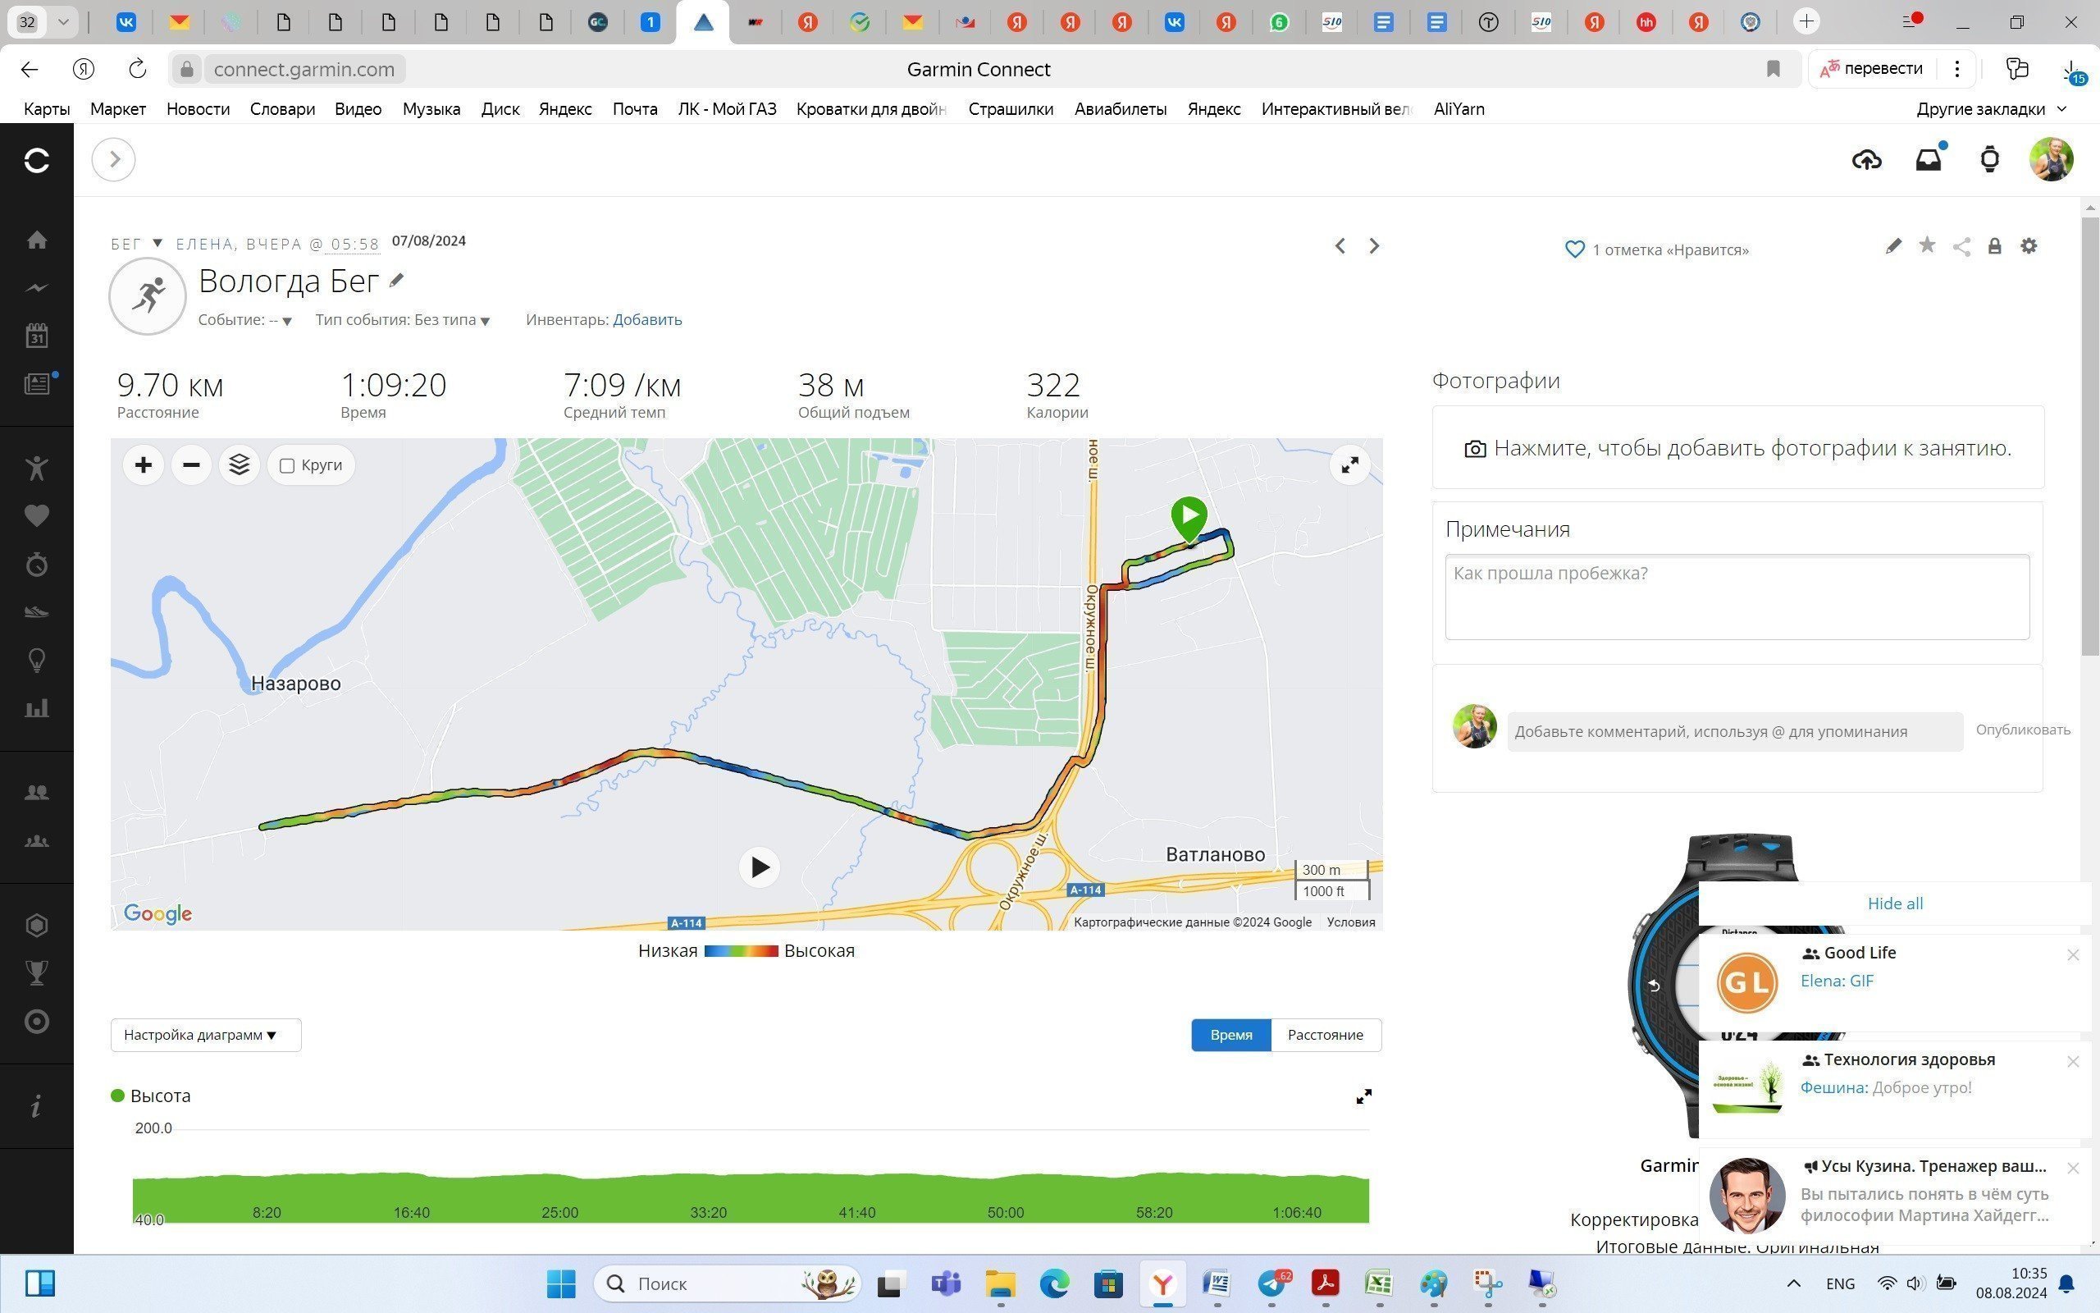Open the Home icon in the sidebar
The width and height of the screenshot is (2100, 1313).
36,240
